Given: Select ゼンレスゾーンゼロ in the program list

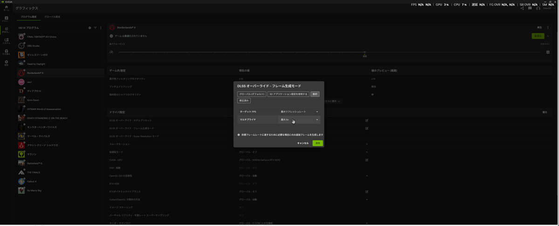Looking at the screenshot, I should coord(61,55).
